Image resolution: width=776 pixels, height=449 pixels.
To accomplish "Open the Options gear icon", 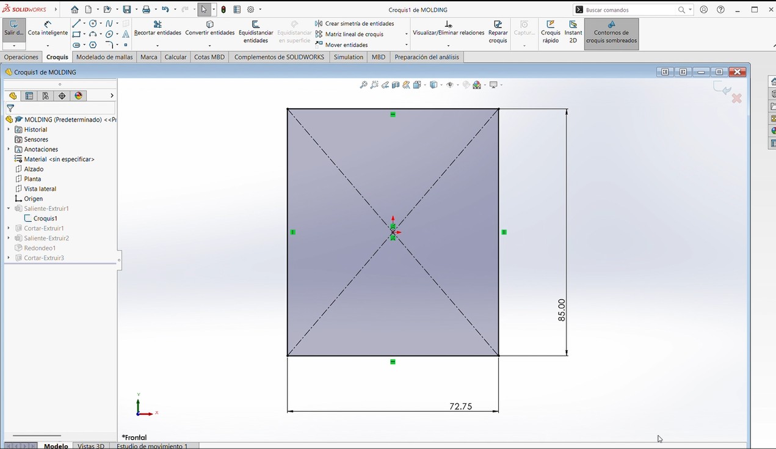I will click(250, 10).
